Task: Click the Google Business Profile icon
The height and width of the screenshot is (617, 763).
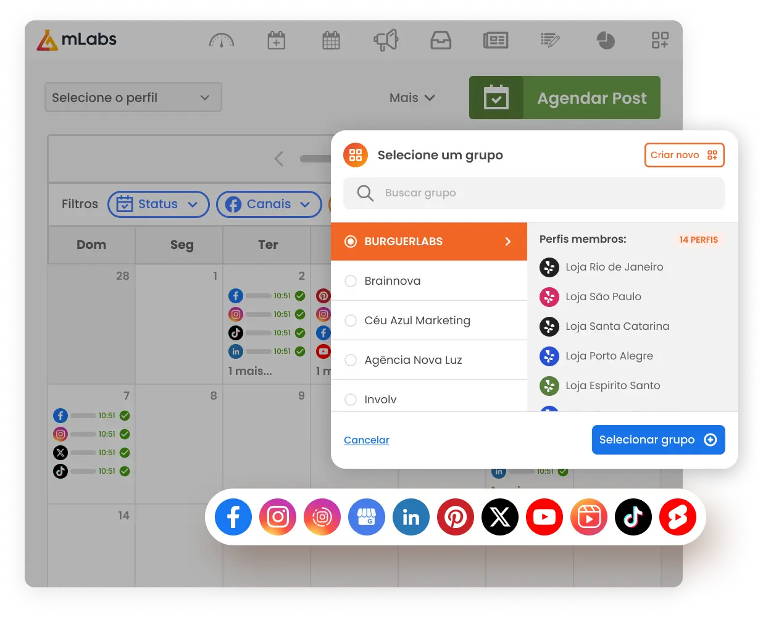Action: [x=367, y=517]
